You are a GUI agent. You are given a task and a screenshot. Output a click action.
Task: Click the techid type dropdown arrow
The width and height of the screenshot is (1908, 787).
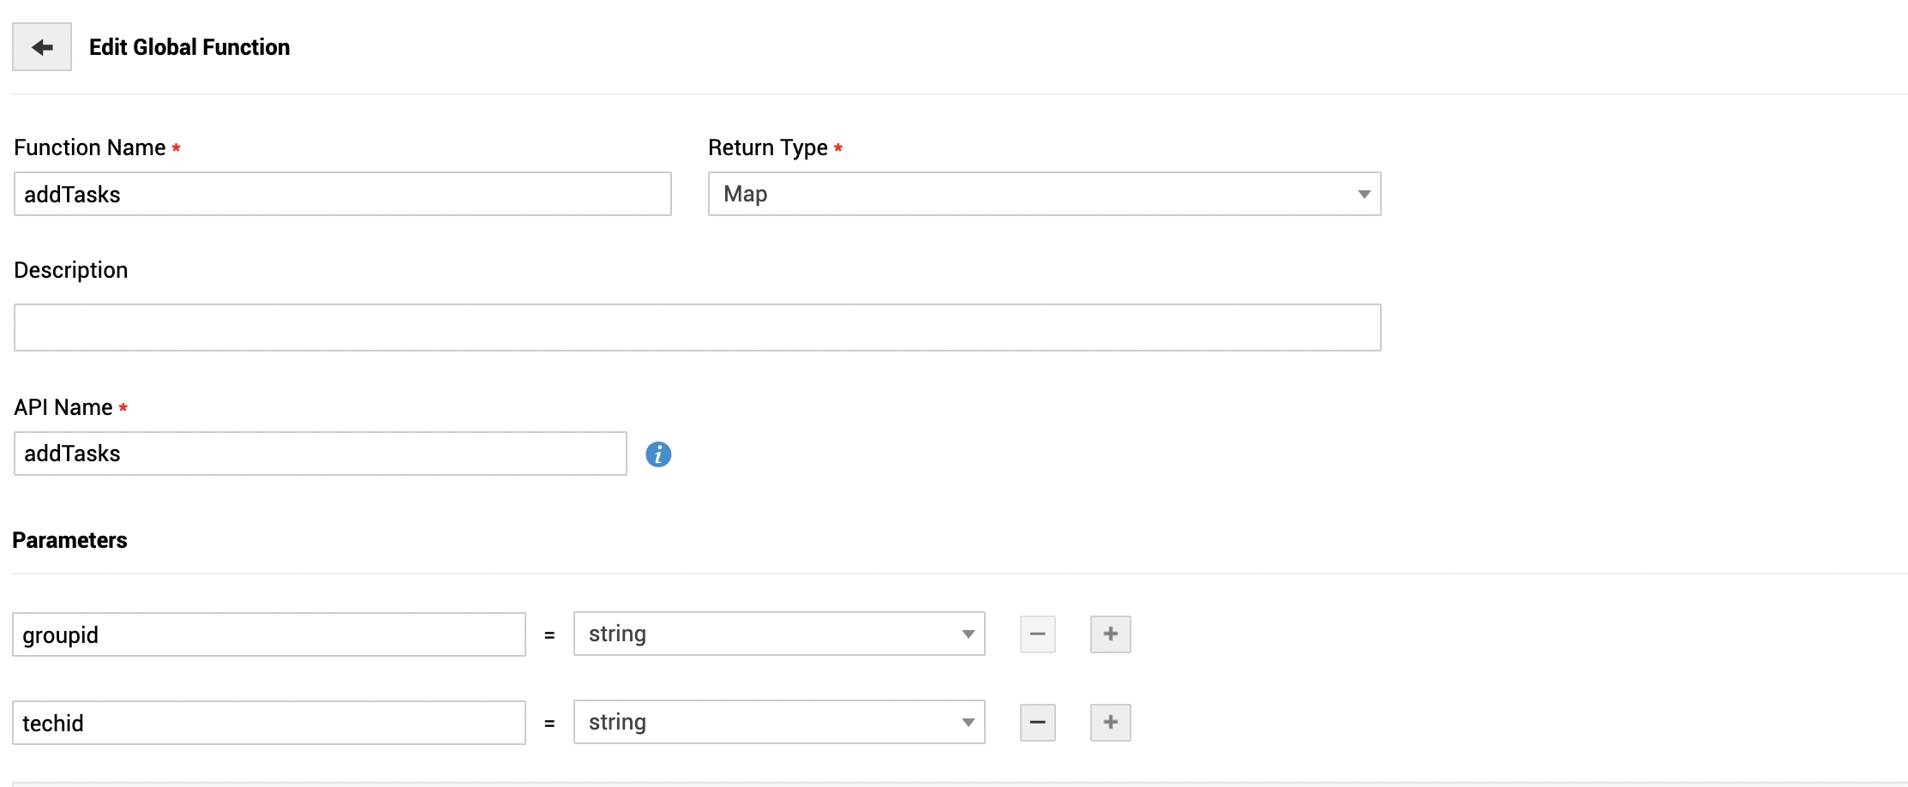[x=968, y=723]
